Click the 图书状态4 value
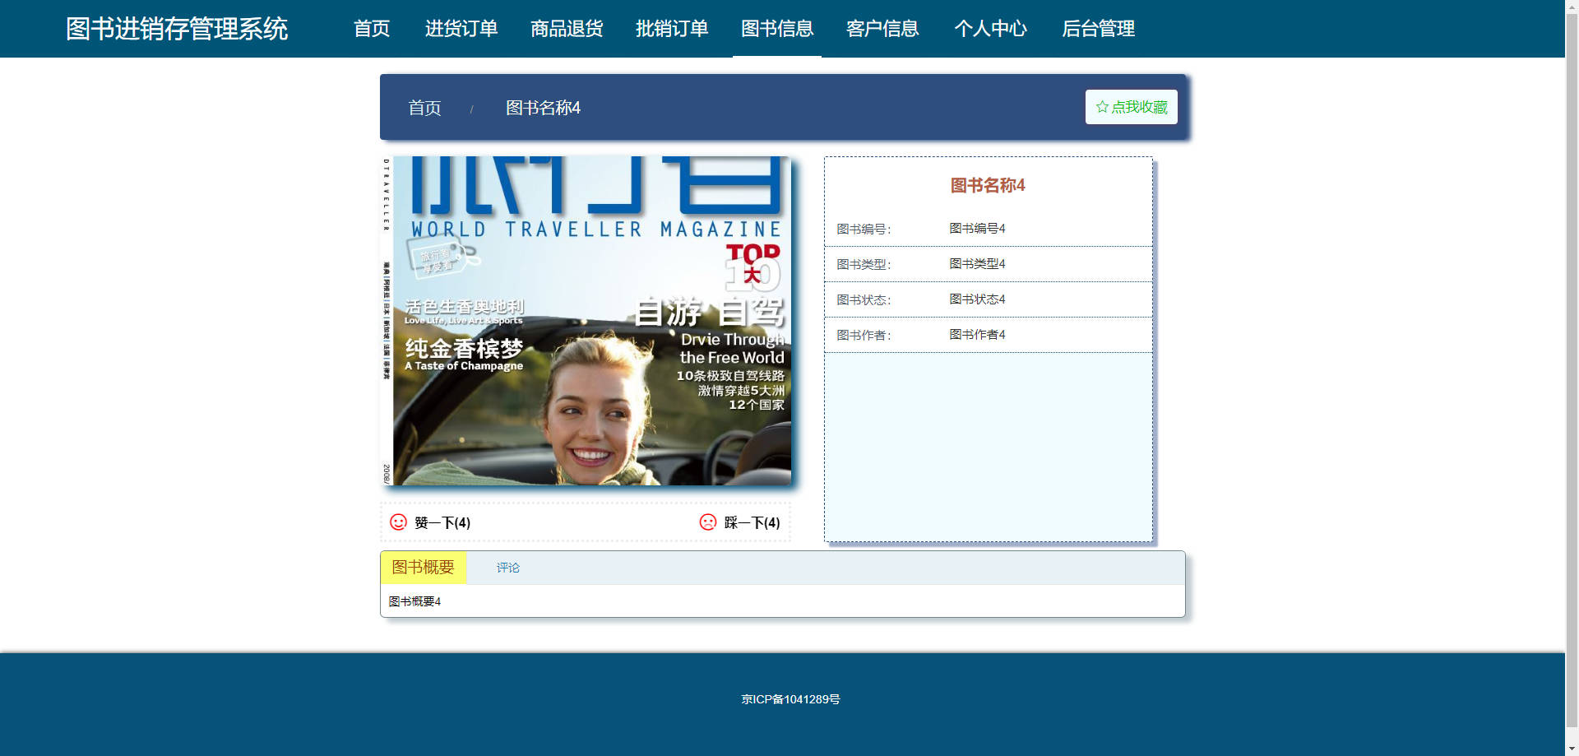The width and height of the screenshot is (1579, 756). coord(977,299)
